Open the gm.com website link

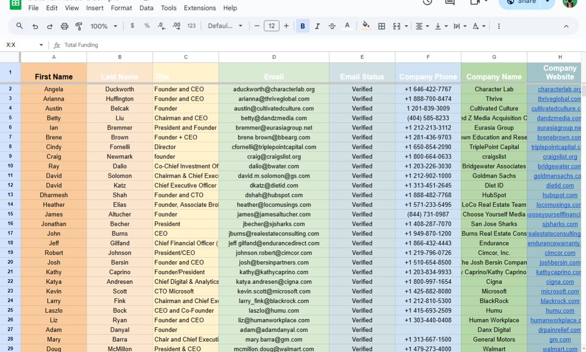560,339
